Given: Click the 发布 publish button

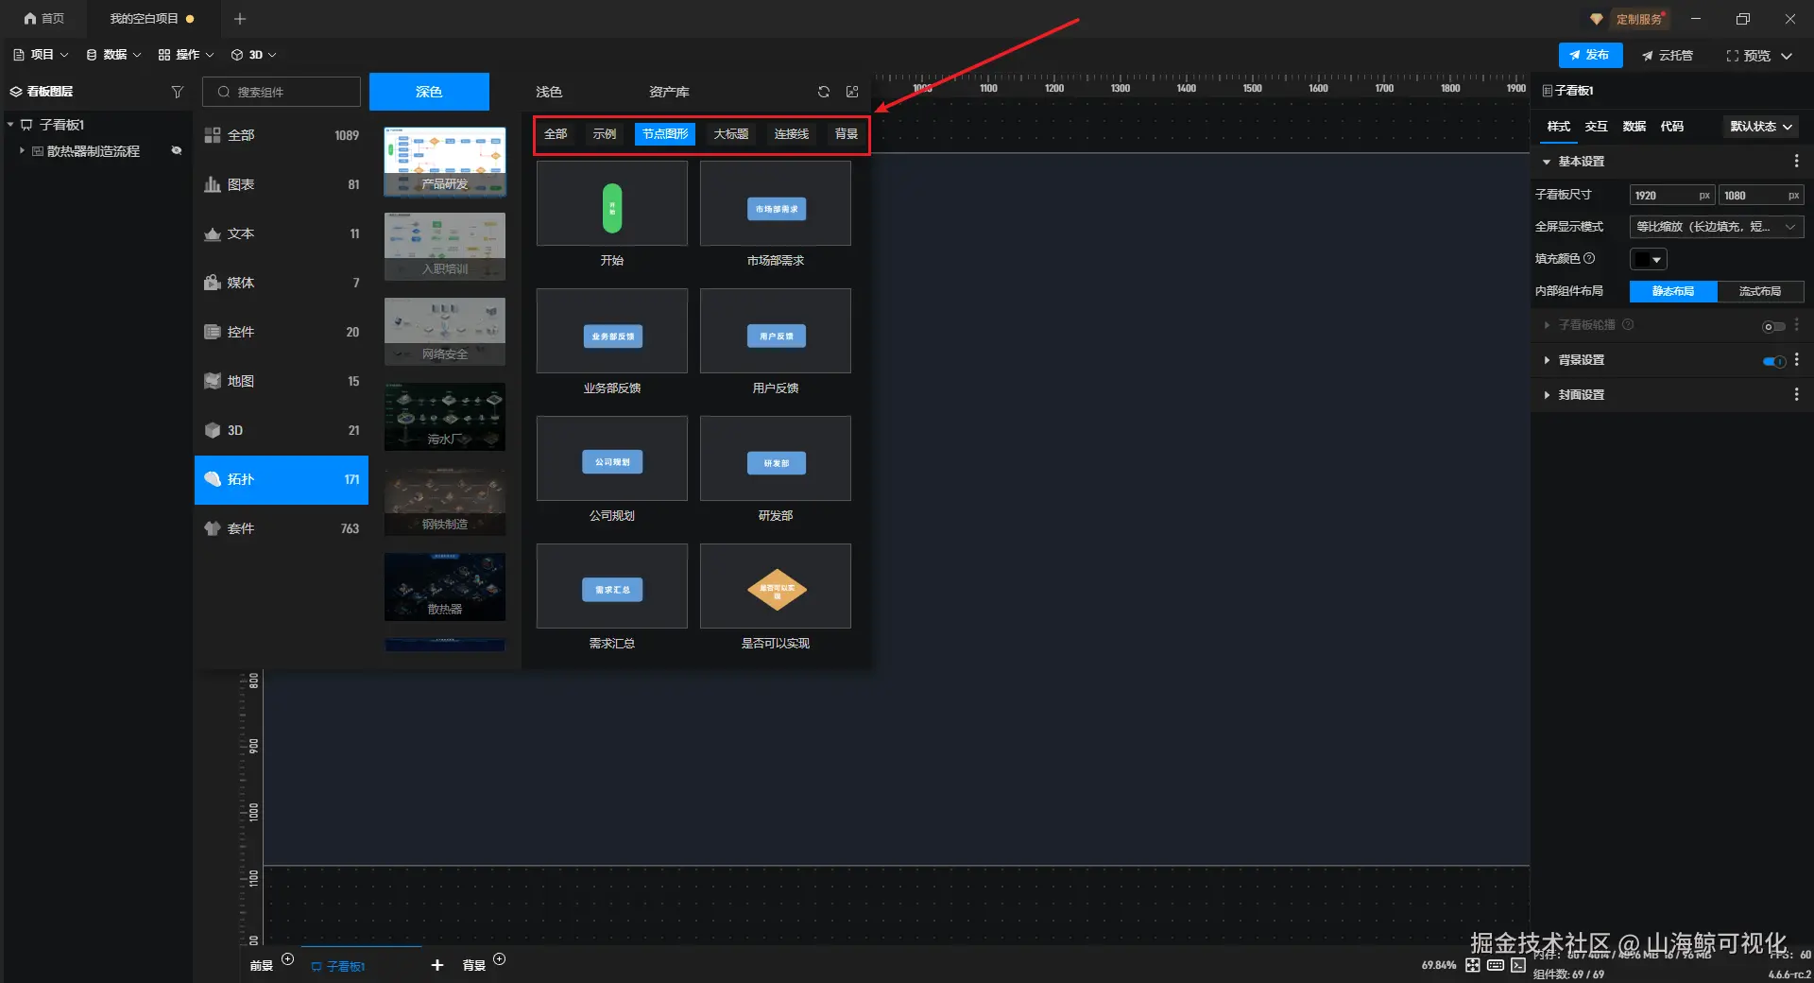Looking at the screenshot, I should (x=1591, y=55).
